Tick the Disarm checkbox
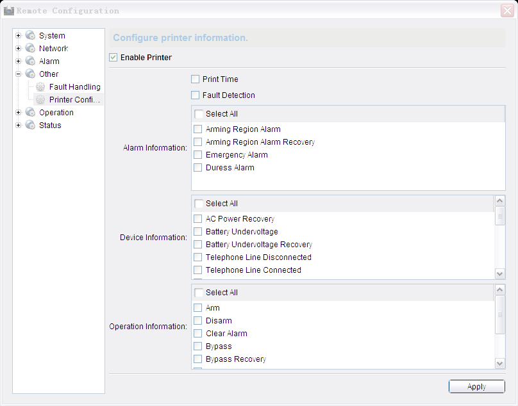Screen dimensions: 518x406 (x=197, y=320)
